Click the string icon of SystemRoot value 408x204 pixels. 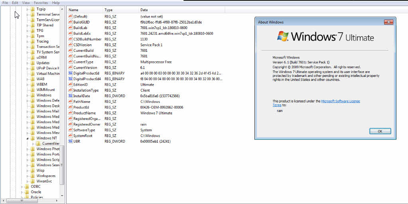(x=70, y=136)
